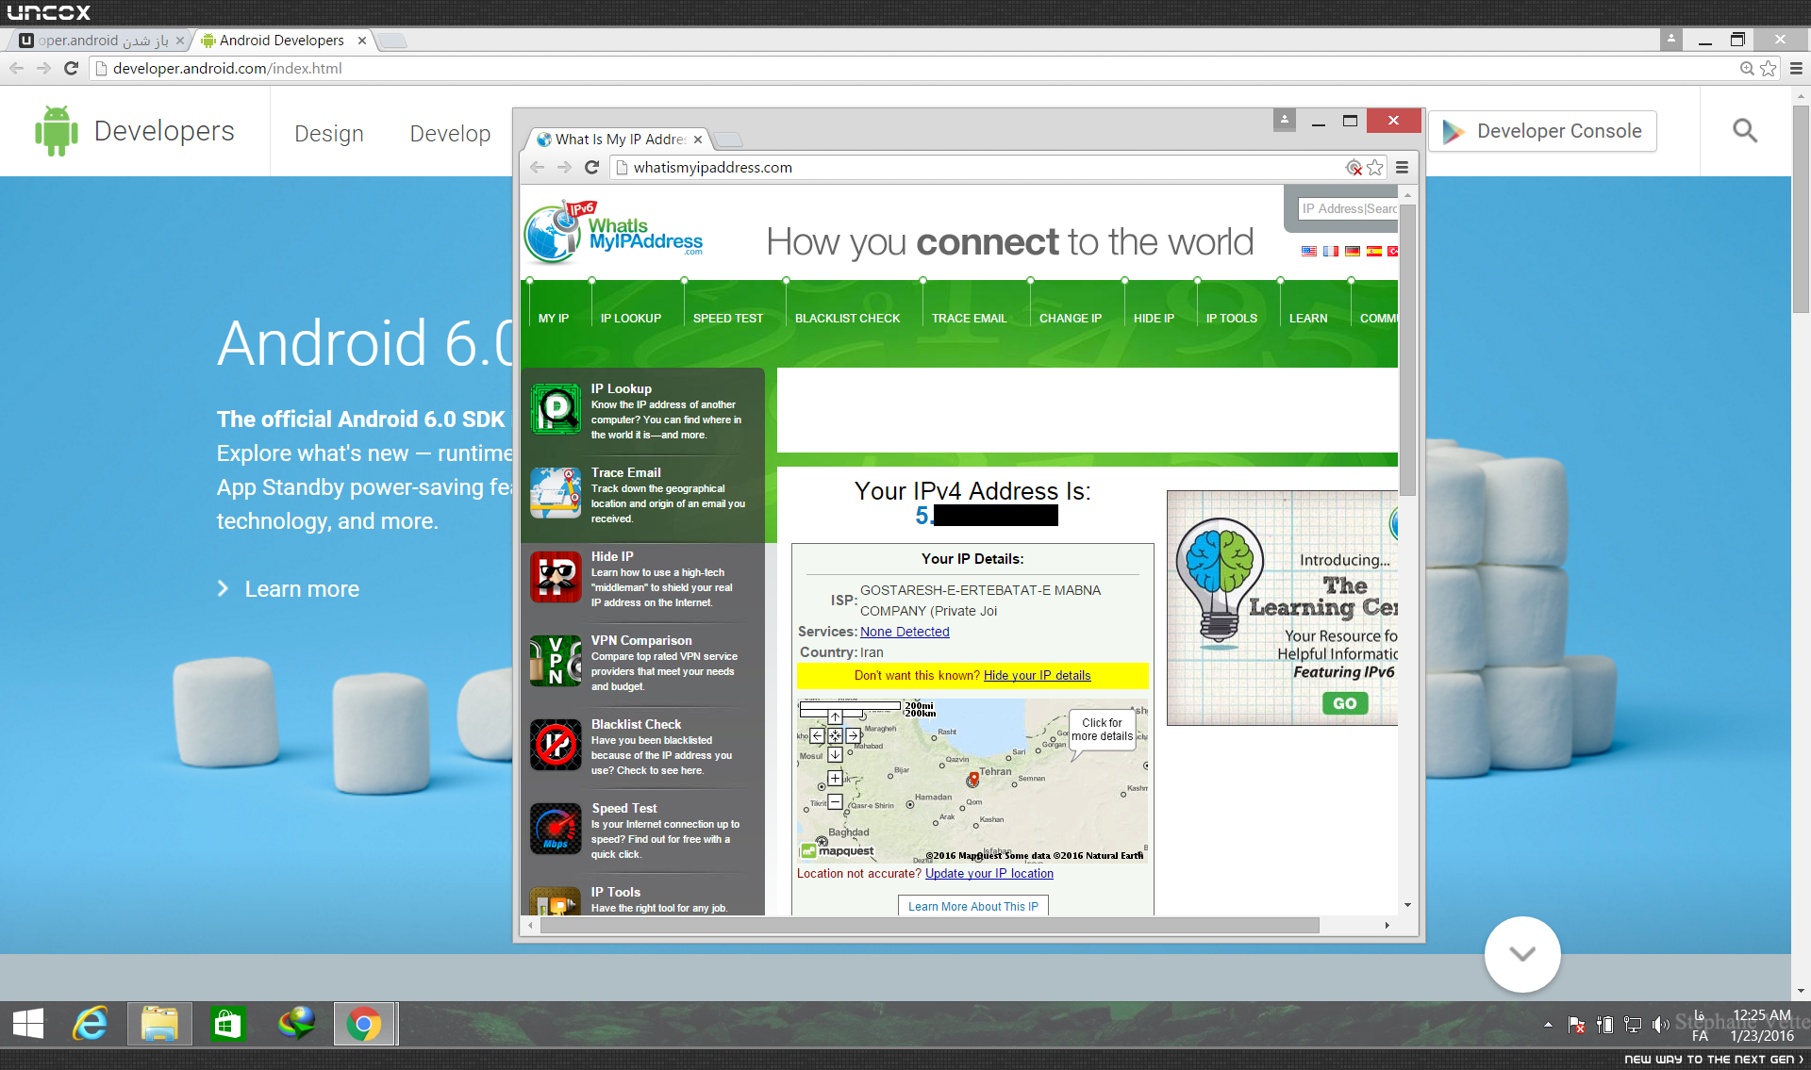The height and width of the screenshot is (1070, 1811).
Task: Zoom indicator icon in the Android Developers address bar
Action: (1747, 68)
